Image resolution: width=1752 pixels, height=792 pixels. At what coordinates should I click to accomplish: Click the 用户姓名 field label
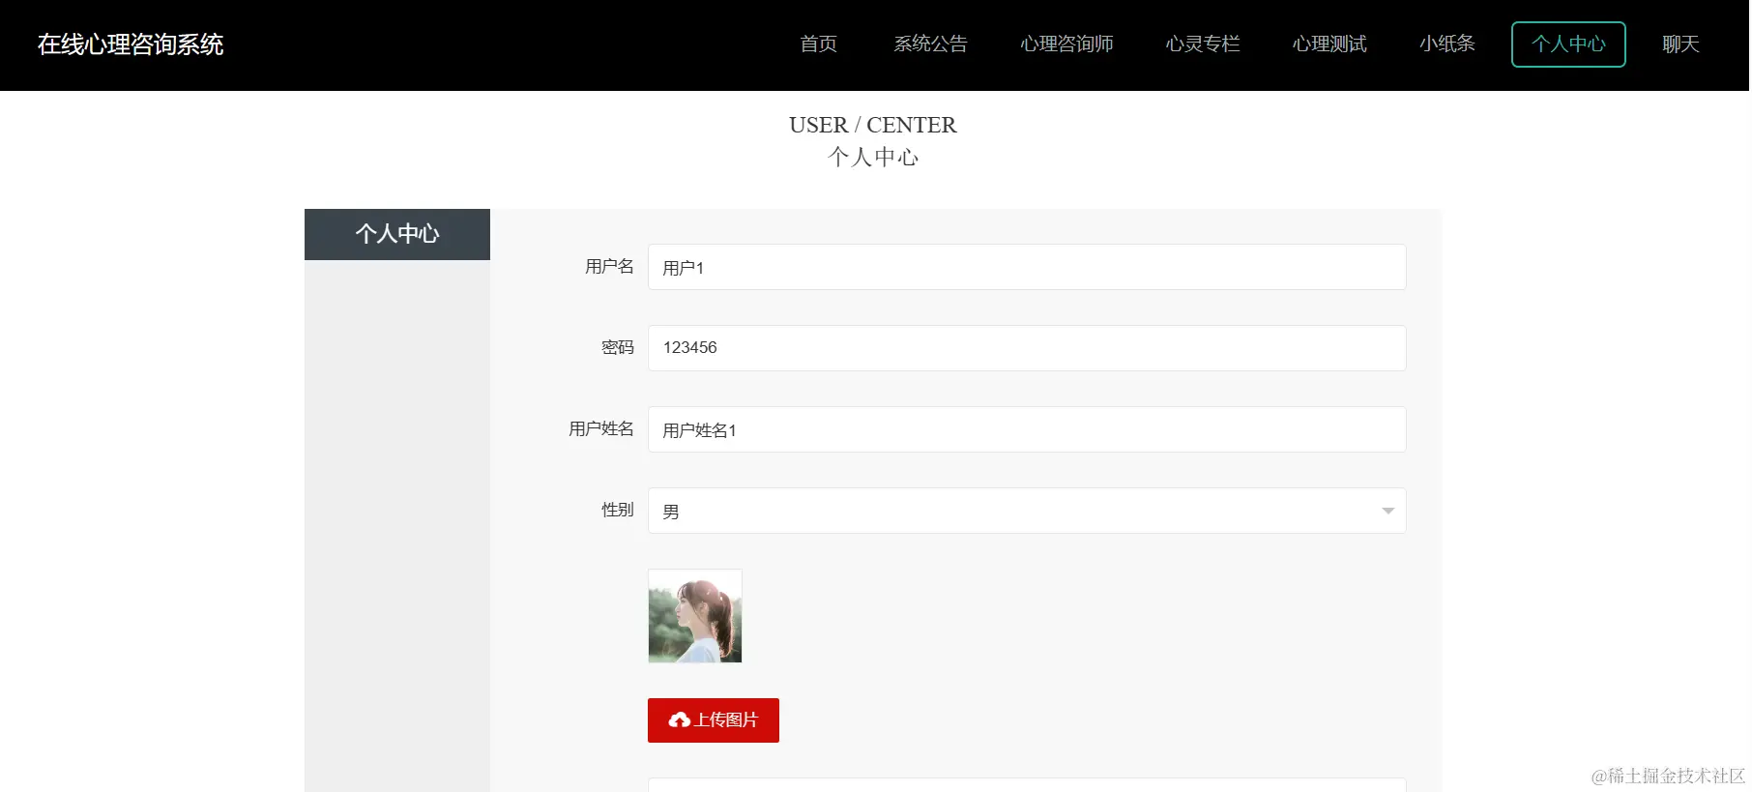click(601, 429)
